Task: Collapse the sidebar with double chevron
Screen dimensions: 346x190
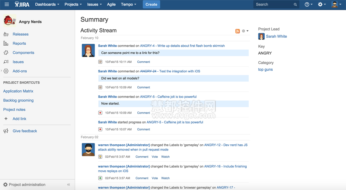Action: pyautogui.click(x=69, y=185)
